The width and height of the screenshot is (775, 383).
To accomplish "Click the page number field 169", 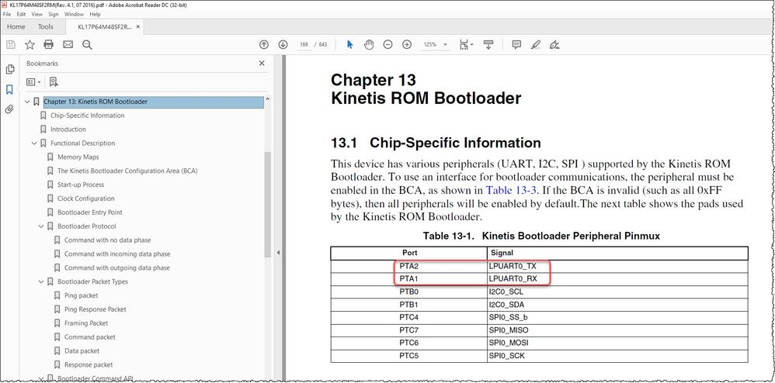I will [304, 44].
